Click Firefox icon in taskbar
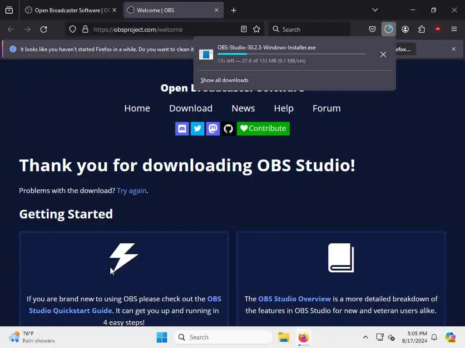This screenshot has width=465, height=348. (303, 337)
